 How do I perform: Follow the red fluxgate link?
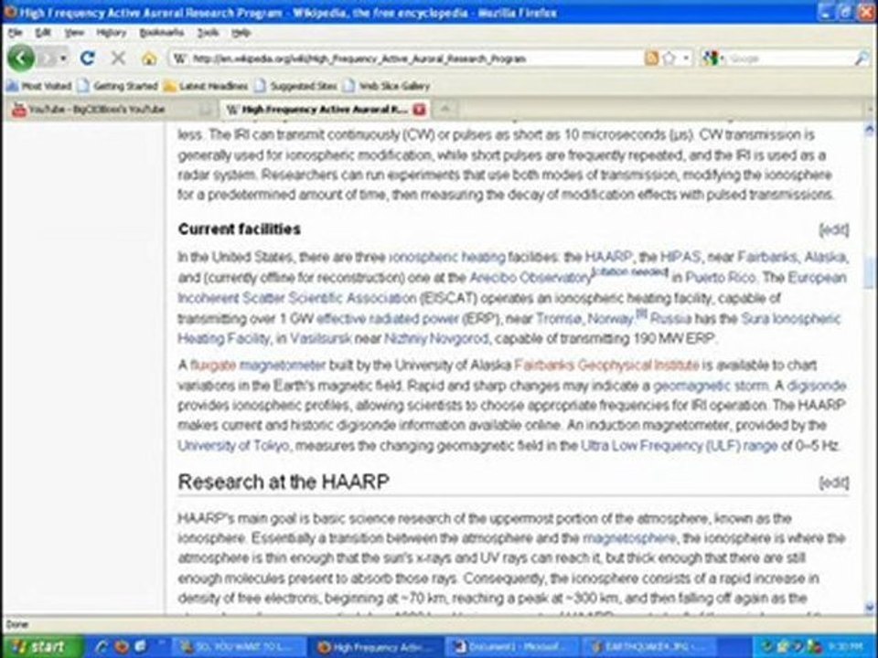tap(213, 366)
